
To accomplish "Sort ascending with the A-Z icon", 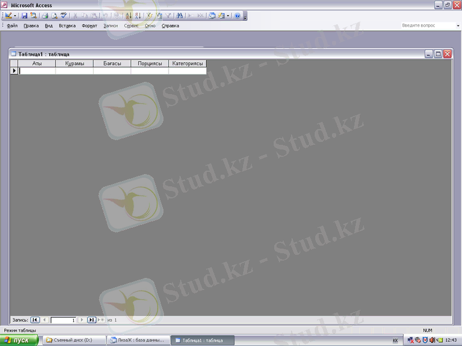I will point(129,16).
